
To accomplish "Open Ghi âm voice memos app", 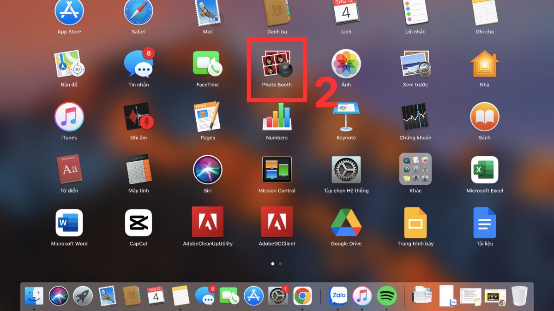I will pos(138,117).
